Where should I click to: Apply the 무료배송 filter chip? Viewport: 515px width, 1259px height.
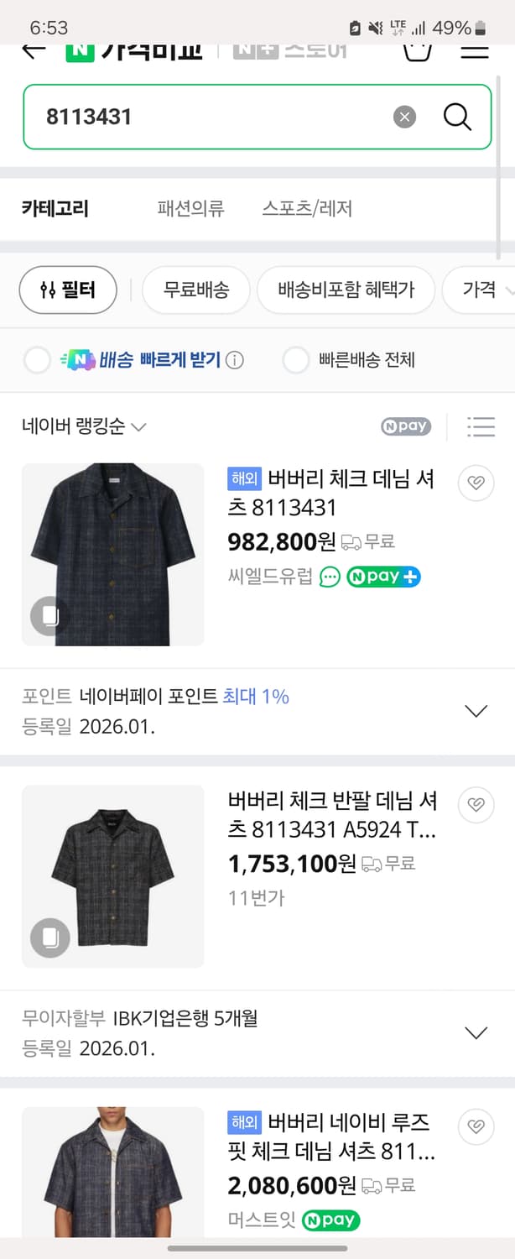(x=195, y=289)
